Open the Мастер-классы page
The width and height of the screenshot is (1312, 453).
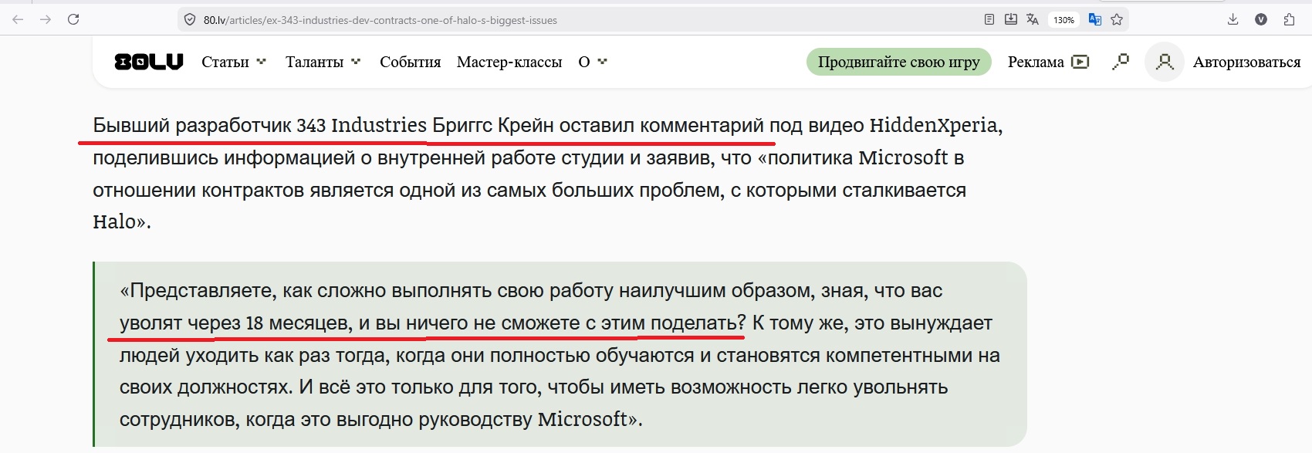[x=509, y=62]
